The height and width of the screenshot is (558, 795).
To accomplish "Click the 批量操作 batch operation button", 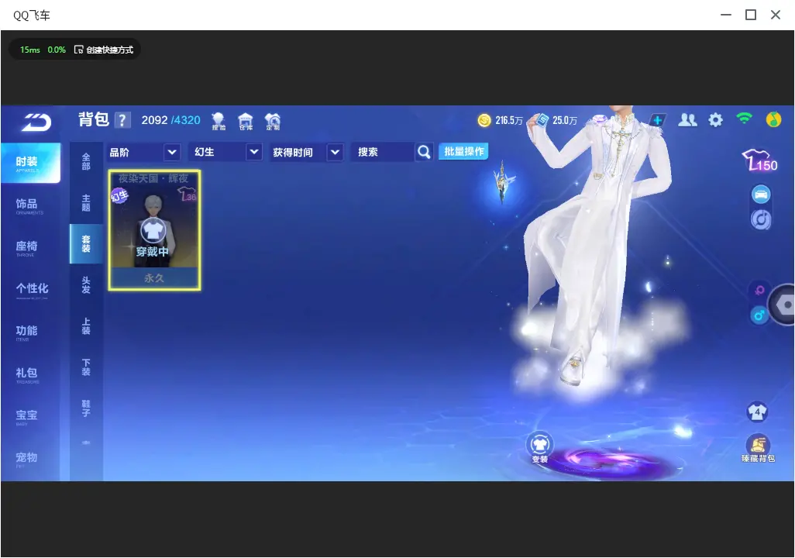I will point(463,151).
